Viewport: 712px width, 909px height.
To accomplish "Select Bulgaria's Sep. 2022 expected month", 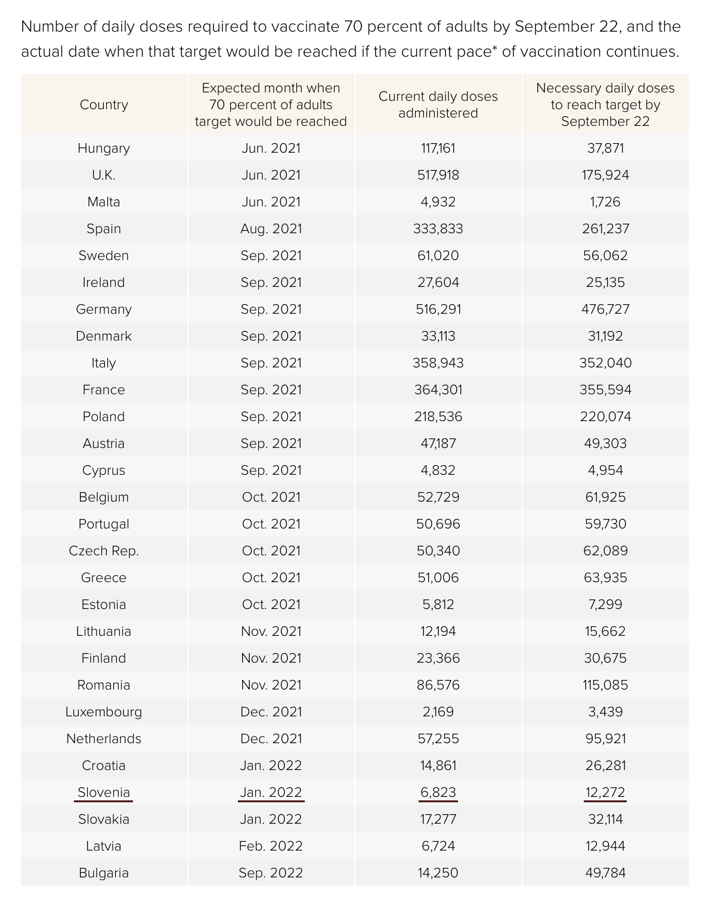I will (x=271, y=873).
